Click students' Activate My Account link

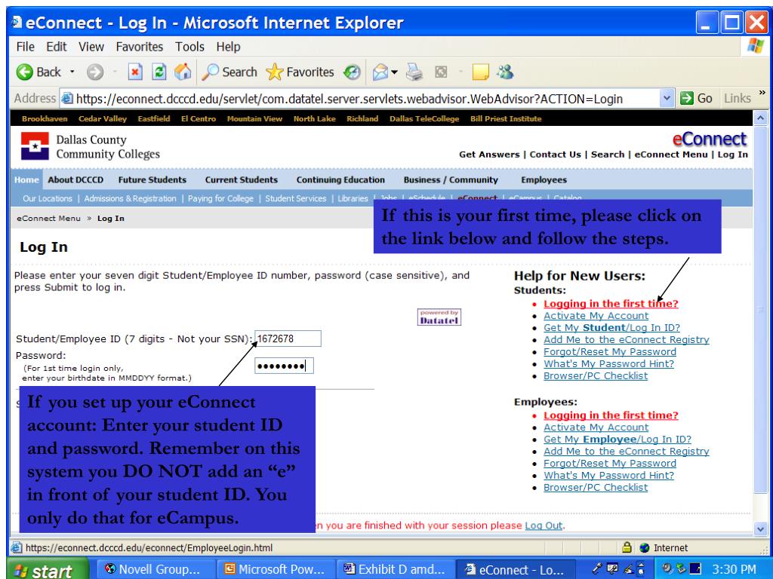click(x=596, y=316)
